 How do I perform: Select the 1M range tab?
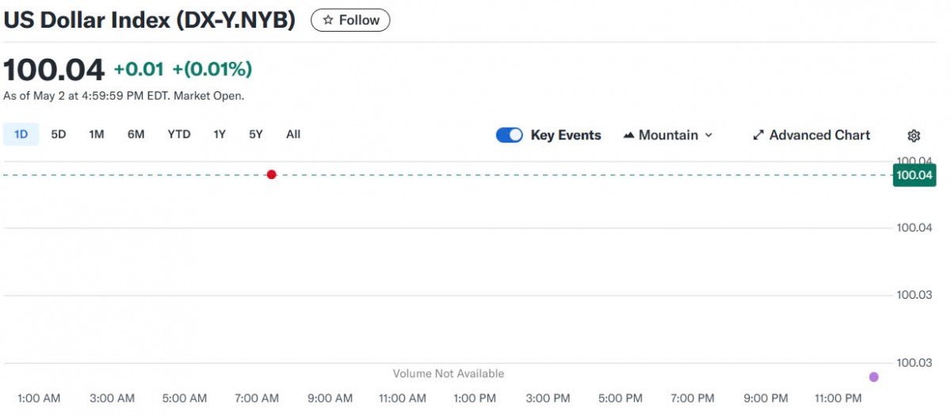[97, 135]
